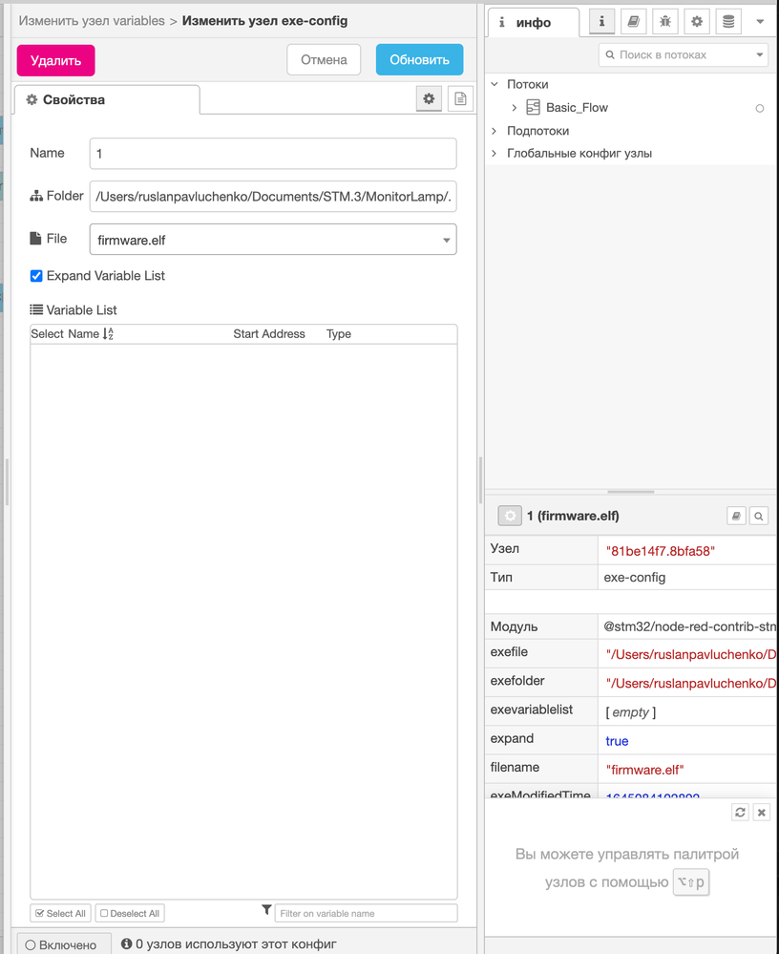779x954 pixels.
Task: Click Deselect All variables button
Action: tap(130, 913)
